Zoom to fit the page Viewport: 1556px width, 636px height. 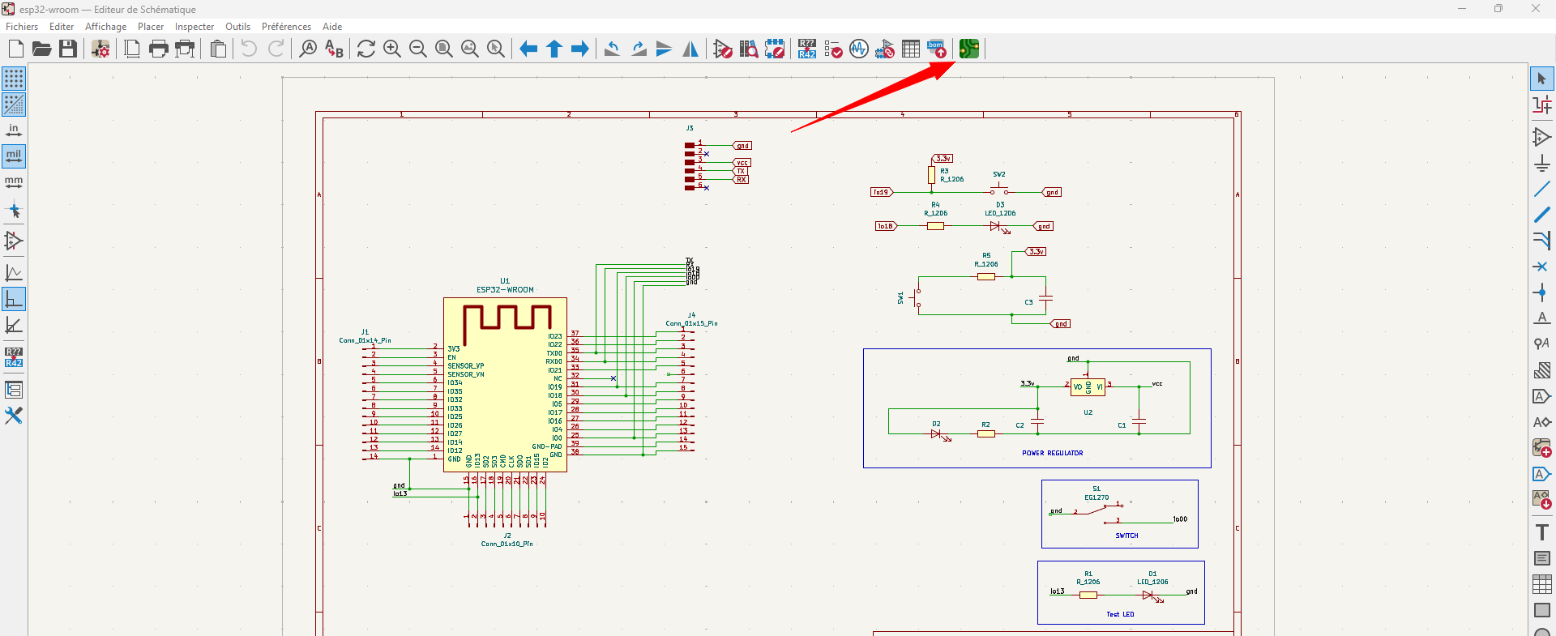(444, 49)
